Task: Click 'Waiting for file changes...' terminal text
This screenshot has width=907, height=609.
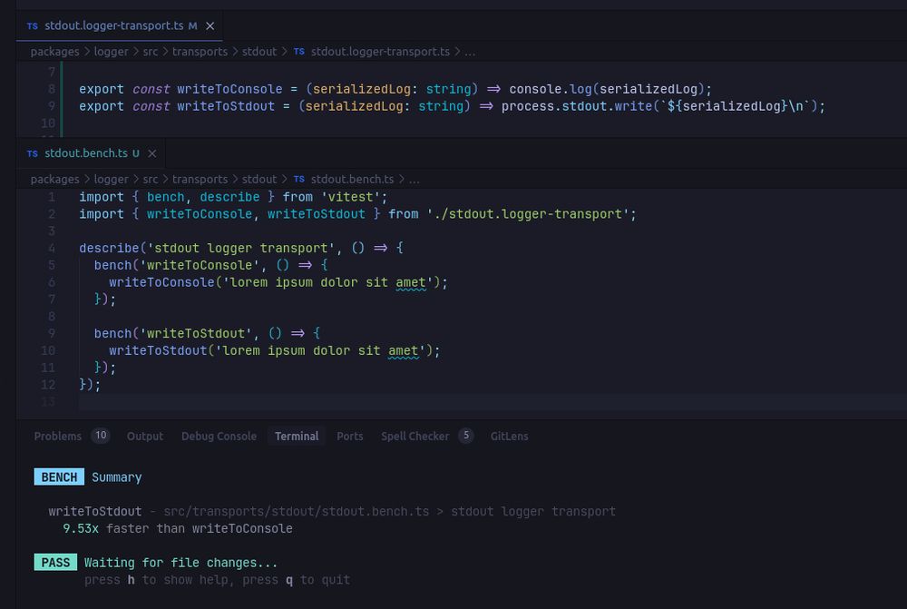Action: pos(180,563)
